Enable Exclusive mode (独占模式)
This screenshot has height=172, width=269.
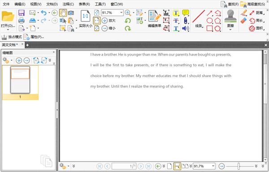click(12, 37)
